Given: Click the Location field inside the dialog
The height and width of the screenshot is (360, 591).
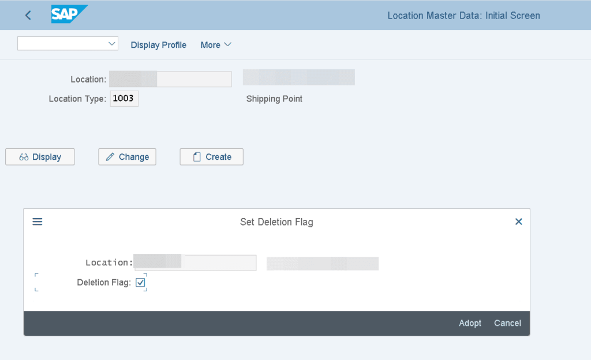Looking at the screenshot, I should [x=194, y=262].
